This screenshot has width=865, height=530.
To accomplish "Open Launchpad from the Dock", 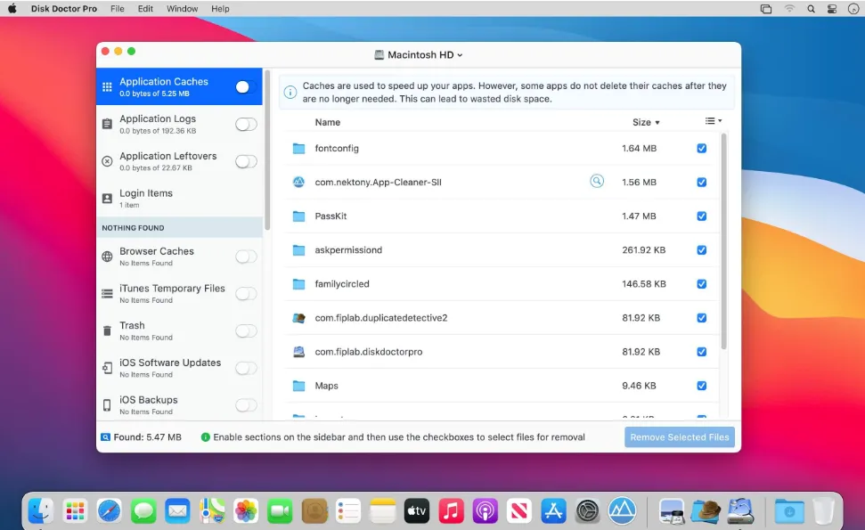I will coord(75,511).
